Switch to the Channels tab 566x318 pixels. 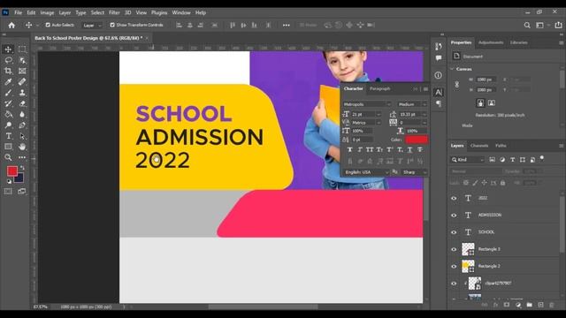coord(479,146)
